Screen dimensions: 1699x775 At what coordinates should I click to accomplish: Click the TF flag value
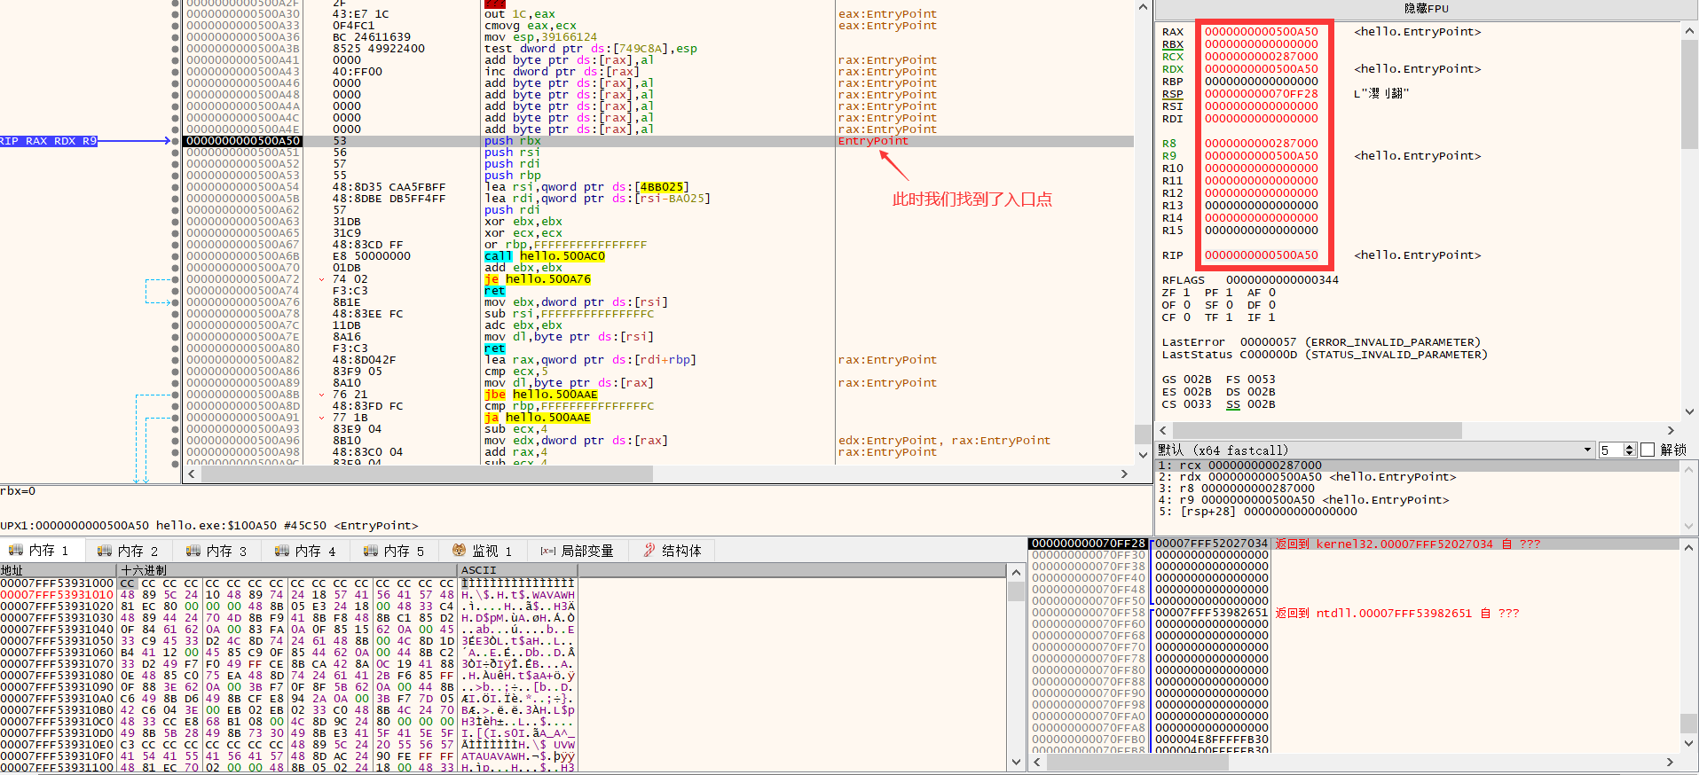point(1229,317)
